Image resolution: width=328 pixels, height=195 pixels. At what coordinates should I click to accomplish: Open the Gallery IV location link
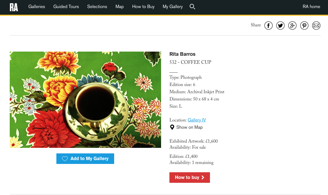click(x=197, y=120)
